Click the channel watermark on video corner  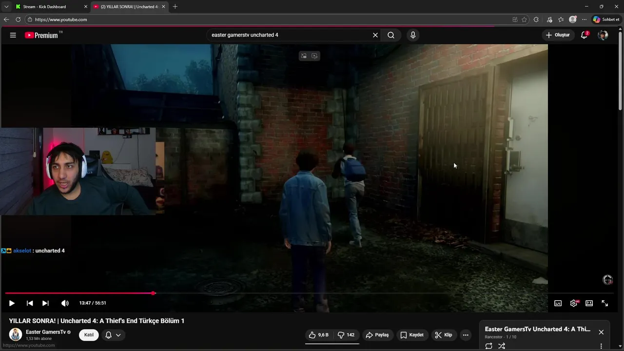tap(607, 280)
